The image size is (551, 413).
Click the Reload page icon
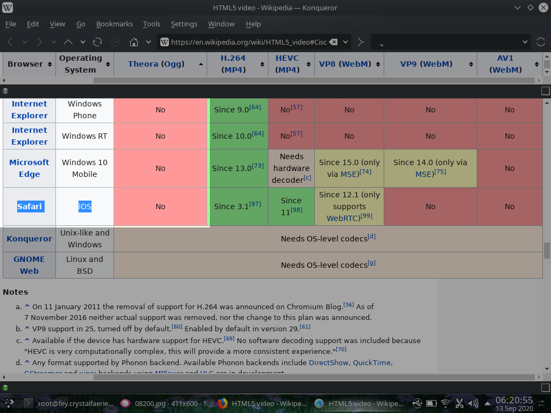tap(97, 42)
